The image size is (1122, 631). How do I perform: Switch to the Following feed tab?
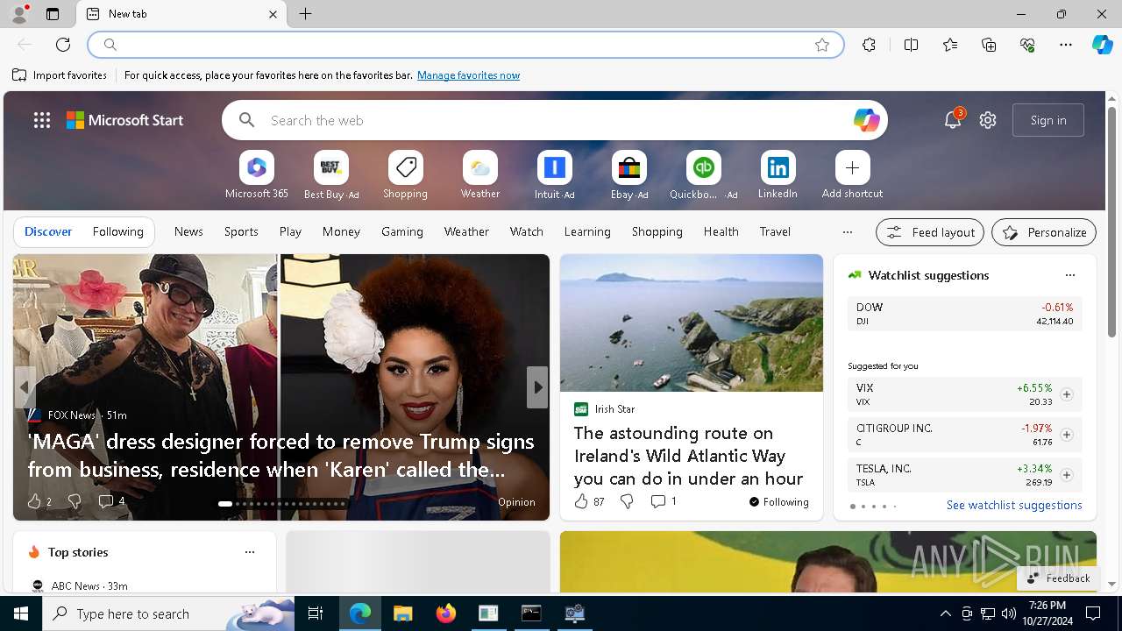(x=117, y=231)
